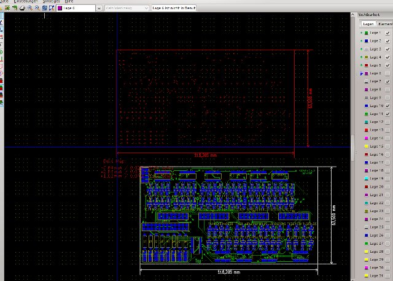Click the canvas scrollbar up arrow
Viewport: 393px width, 281px height.
pos(352,15)
